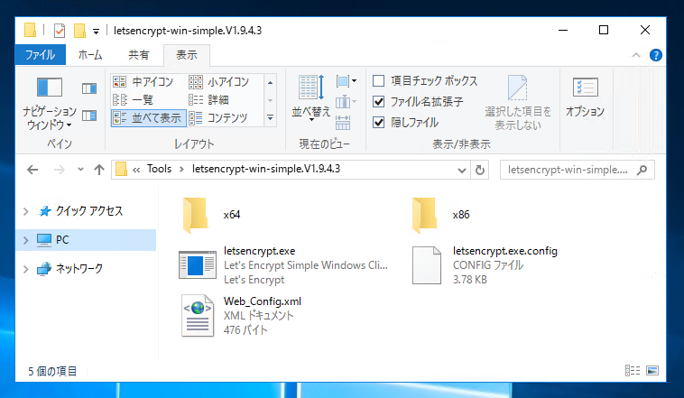684x398 pixels.
Task: Open the 並べ替え sort by menu
Action: 310,97
